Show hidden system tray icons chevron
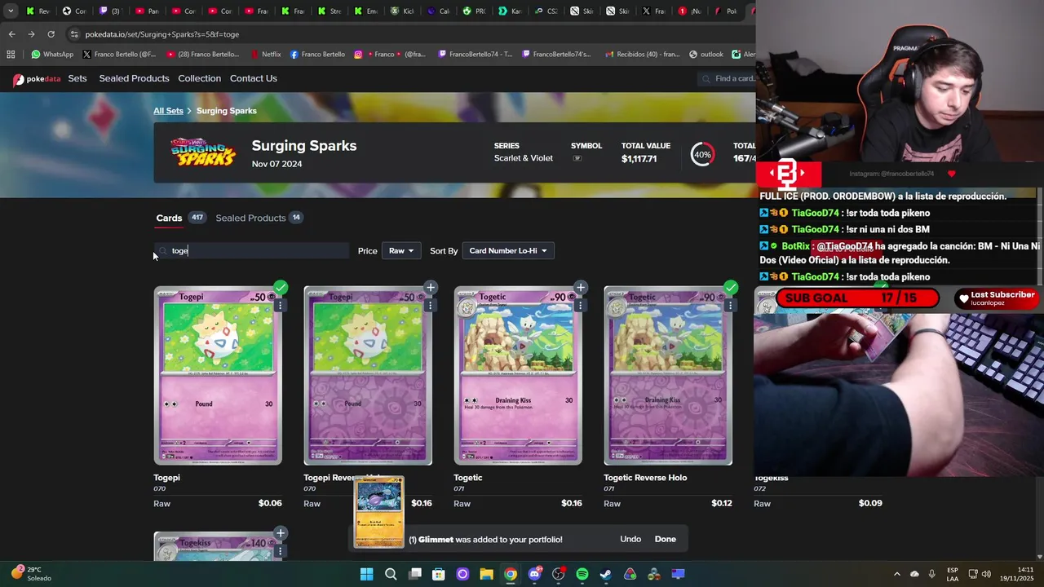The height and width of the screenshot is (587, 1044). coord(897,574)
